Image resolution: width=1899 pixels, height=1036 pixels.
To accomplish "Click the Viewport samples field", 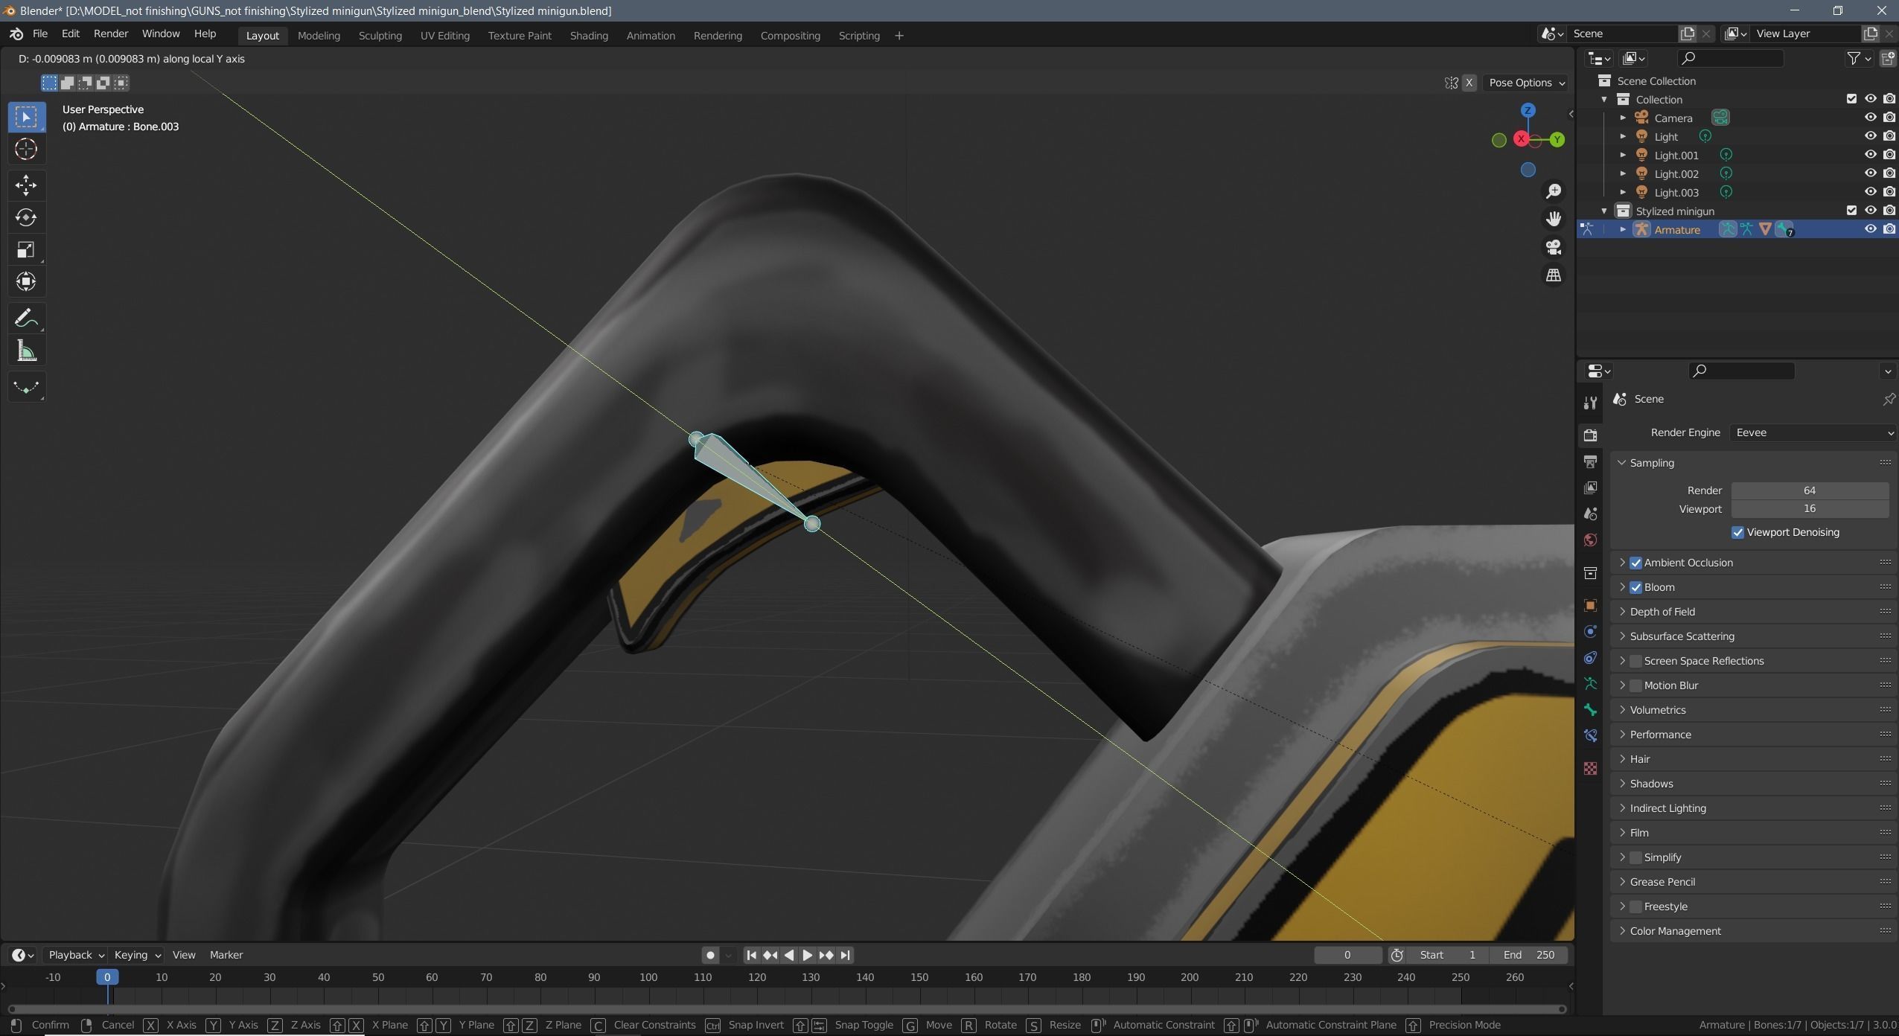I will point(1809,509).
